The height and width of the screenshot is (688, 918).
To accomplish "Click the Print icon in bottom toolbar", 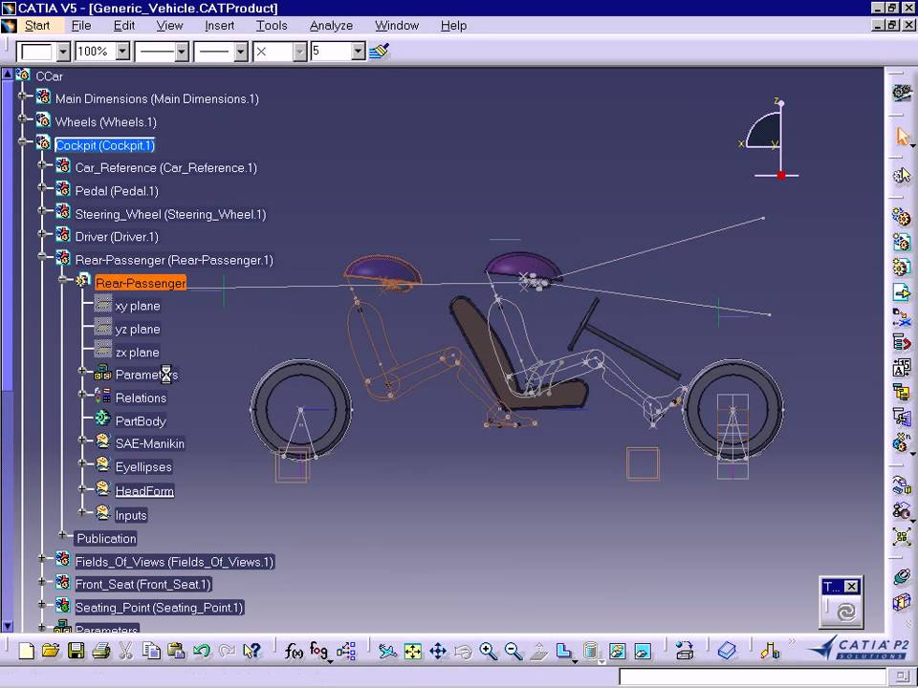I will (x=101, y=652).
